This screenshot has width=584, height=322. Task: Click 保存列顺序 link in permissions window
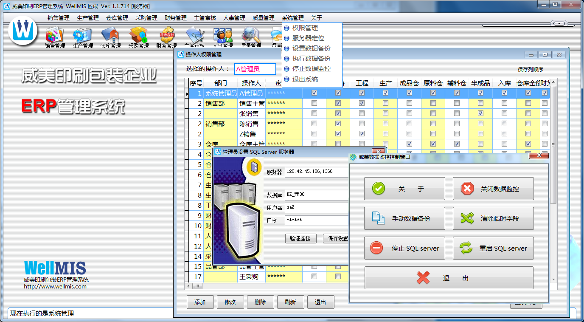531,69
